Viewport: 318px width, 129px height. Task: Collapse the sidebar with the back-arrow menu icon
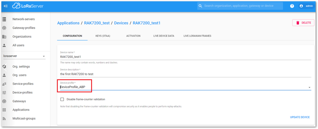6,6
